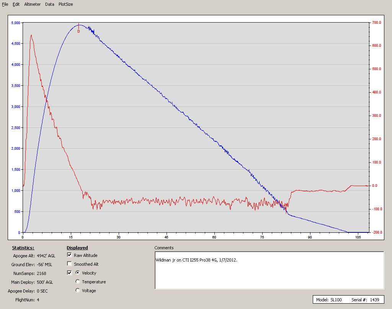Screen dimensions: 392x309
Task: Click the FlightNum value 4
Action: pyautogui.click(x=38, y=300)
